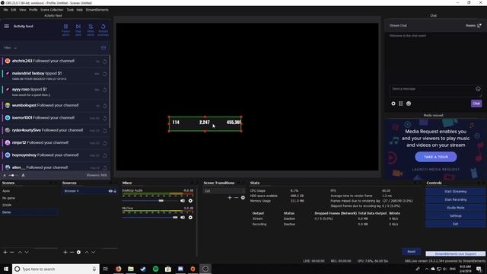Toggle the Activity feed text size switch

11,175
